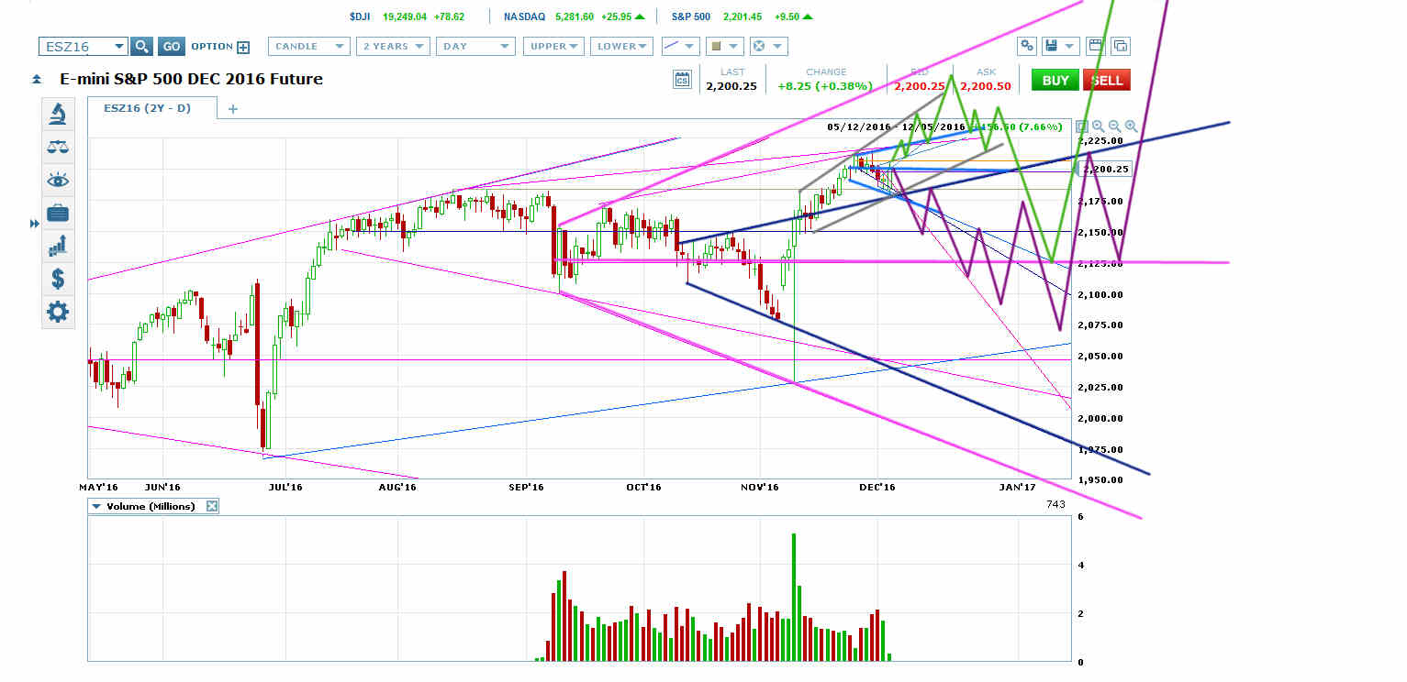
Task: Open the balance scales compare icon
Action: pyautogui.click(x=58, y=147)
